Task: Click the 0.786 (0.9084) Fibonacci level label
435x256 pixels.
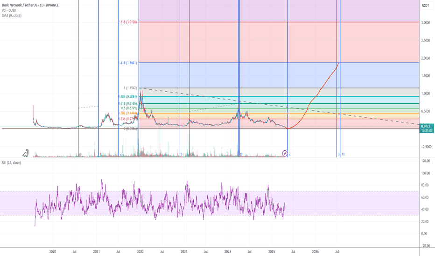Action: [x=127, y=97]
